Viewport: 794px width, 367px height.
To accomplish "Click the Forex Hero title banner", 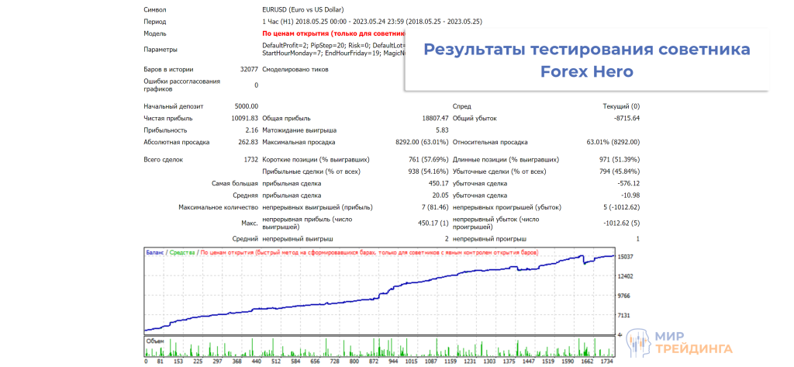I will [x=587, y=61].
